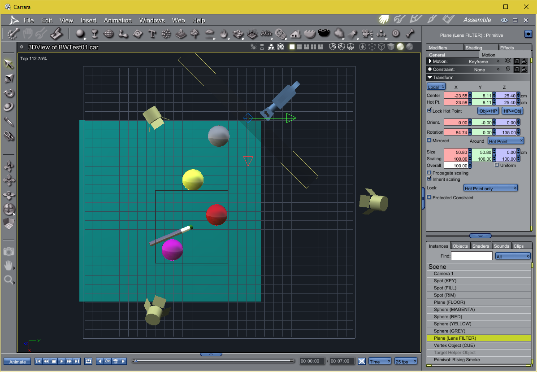
Task: Enable Protected Constraint checkbox
Action: [429, 197]
